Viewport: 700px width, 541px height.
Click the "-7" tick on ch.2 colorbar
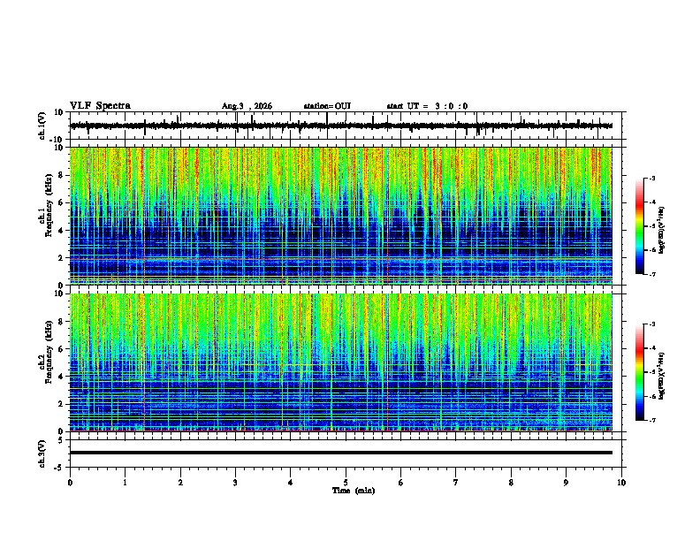(x=652, y=420)
